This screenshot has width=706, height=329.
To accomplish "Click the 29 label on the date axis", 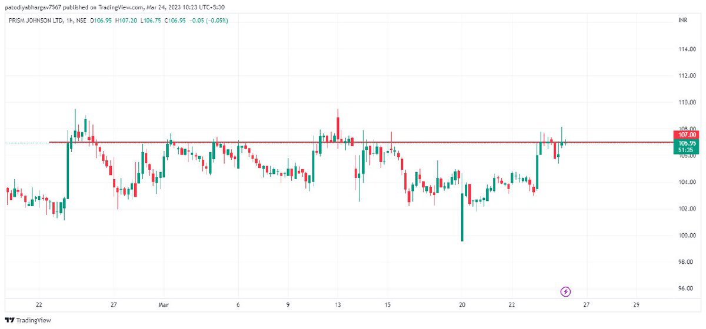I will pyautogui.click(x=637, y=305).
